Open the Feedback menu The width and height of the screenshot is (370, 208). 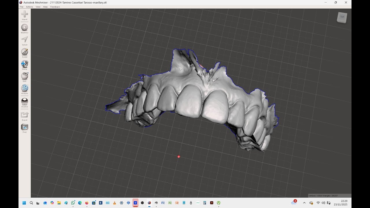(x=55, y=7)
